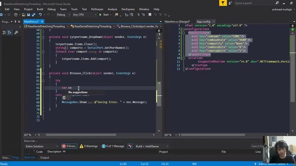
Task: Collapse the appSettings node in App.config
Action: tap(183, 33)
